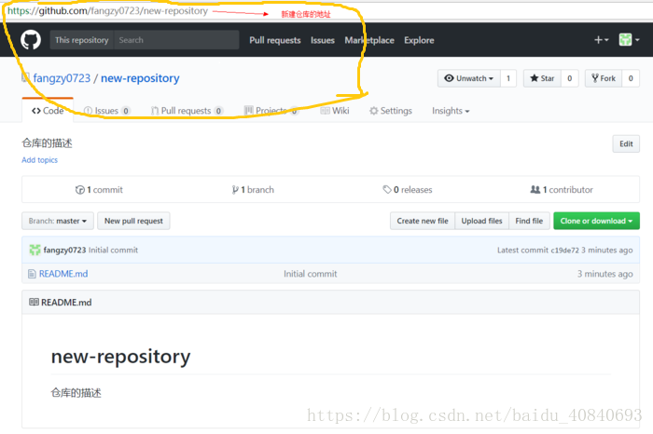The width and height of the screenshot is (653, 434).
Task: Open the Initial commit message in commit bar
Action: click(x=113, y=250)
